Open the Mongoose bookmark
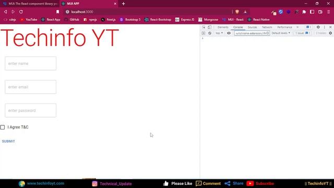 [x=208, y=20]
